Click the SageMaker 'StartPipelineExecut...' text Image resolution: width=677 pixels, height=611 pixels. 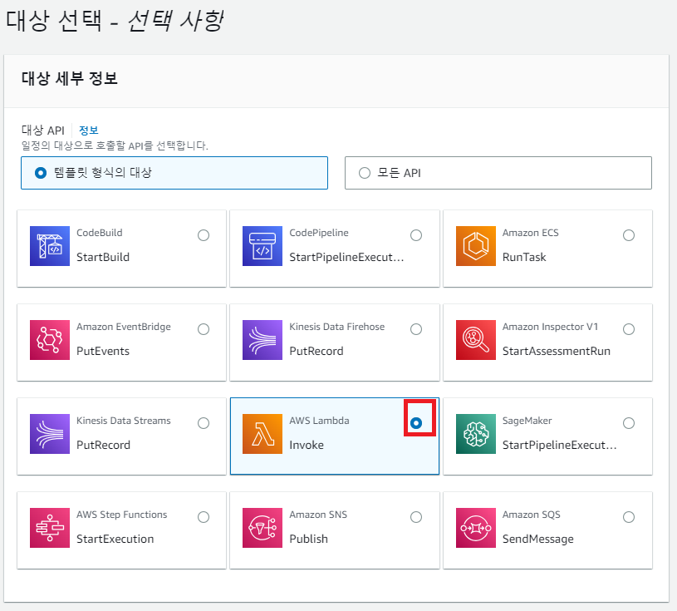coord(560,445)
